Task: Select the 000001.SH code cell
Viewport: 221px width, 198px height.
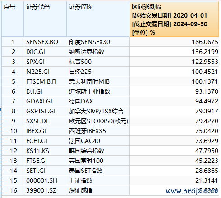Action: (45, 180)
